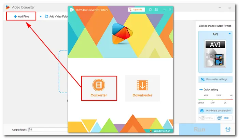Open the settings gear in HD Video Converter Factory
Image resolution: width=239 pixels, height=139 pixels.
150,10
